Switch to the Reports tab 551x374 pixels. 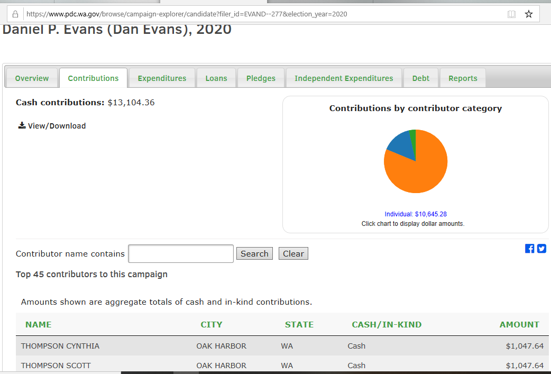[x=463, y=78]
